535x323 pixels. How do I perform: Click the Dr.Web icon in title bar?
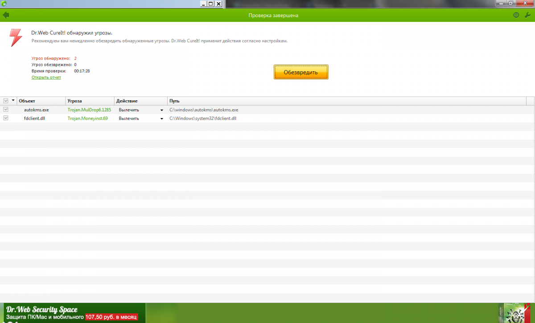coord(4,4)
